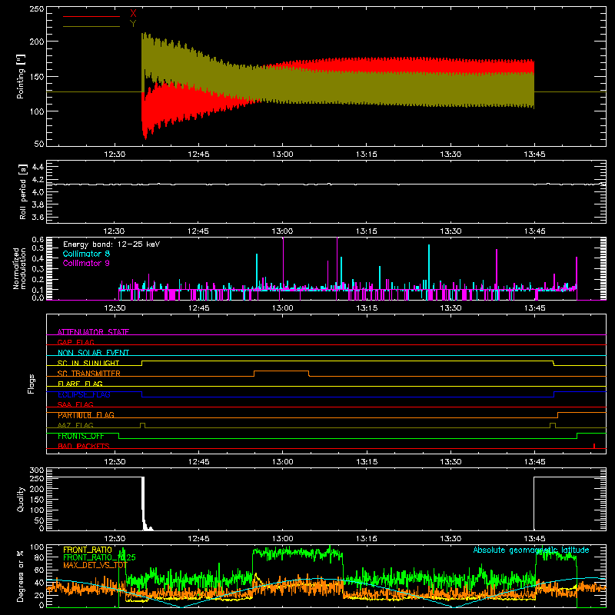
Task: Click the red X legend line
Action: point(91,16)
